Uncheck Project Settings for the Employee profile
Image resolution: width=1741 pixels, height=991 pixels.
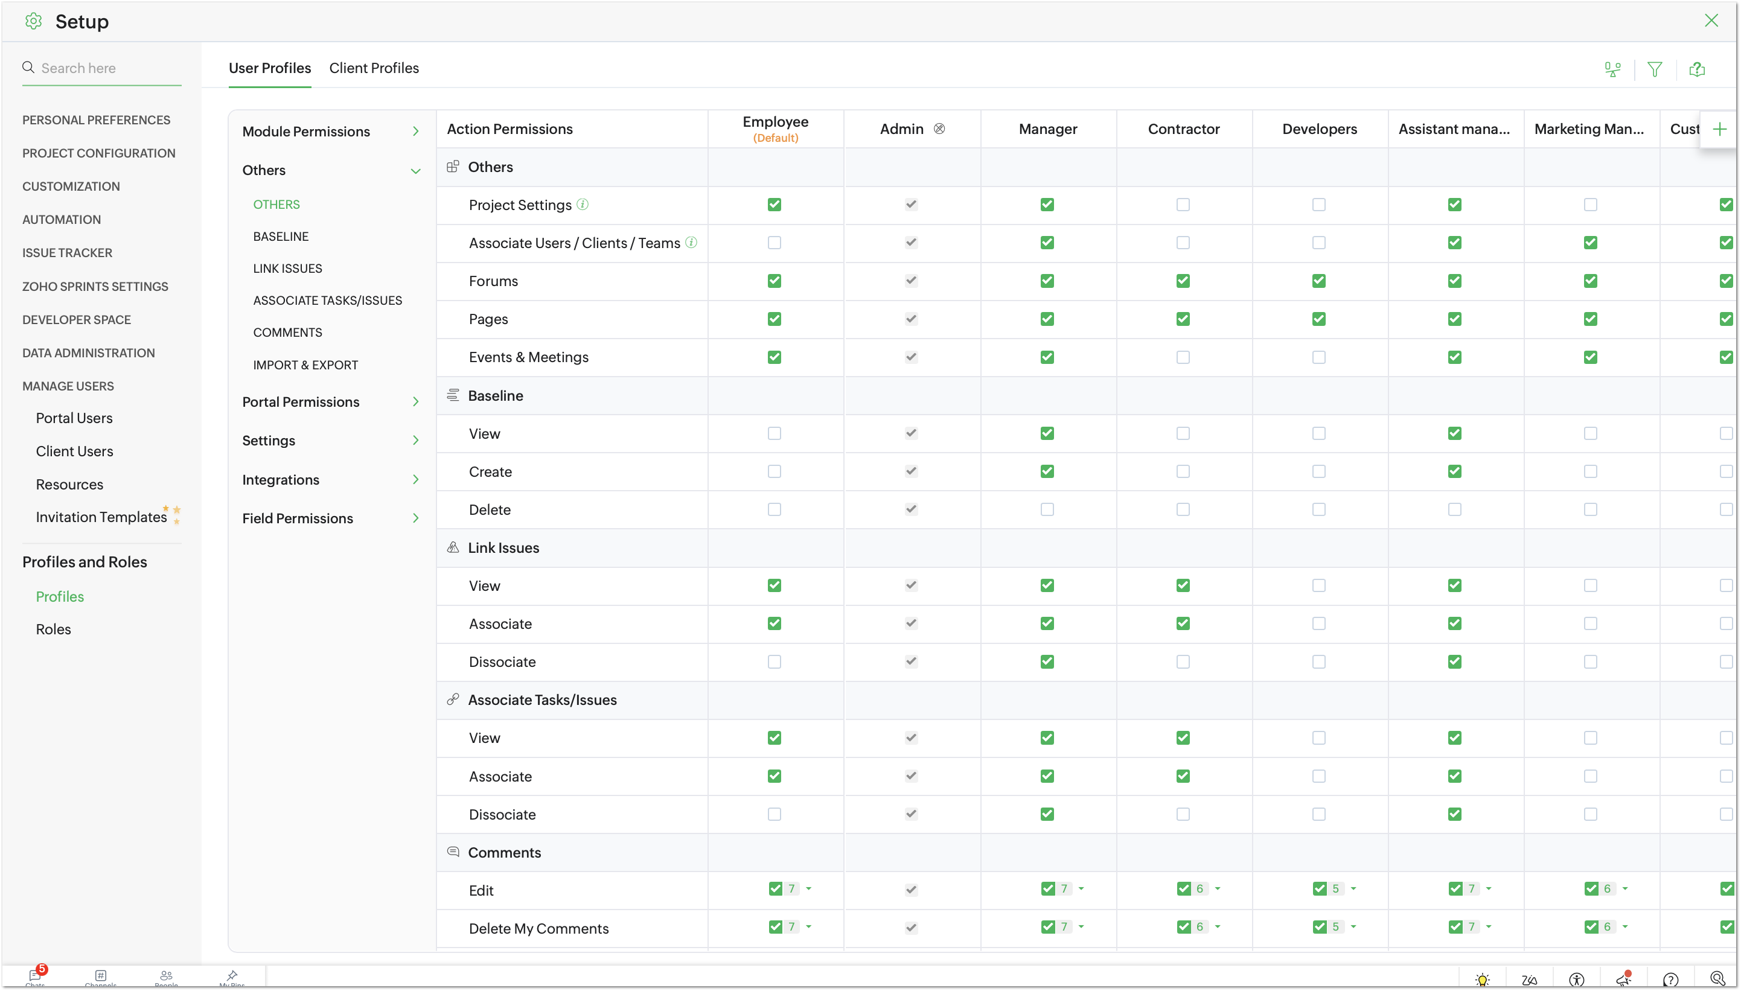pyautogui.click(x=775, y=205)
